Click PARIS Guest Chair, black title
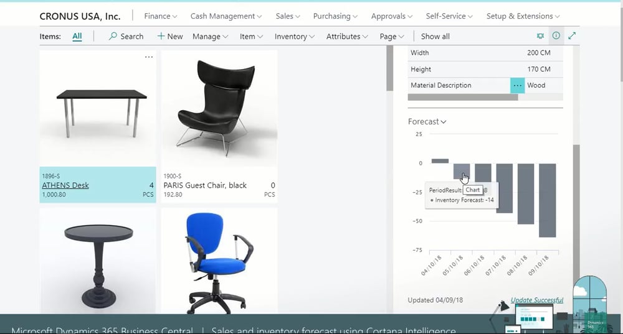The width and height of the screenshot is (623, 334). (x=205, y=185)
